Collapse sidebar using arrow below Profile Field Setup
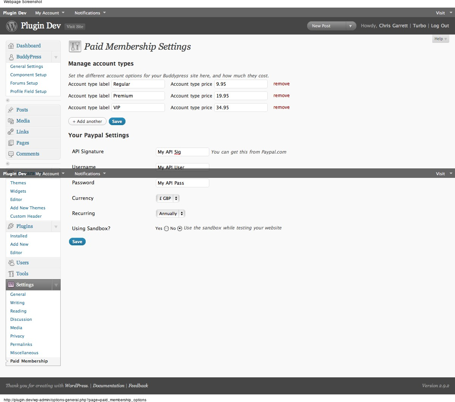Image resolution: width=455 pixels, height=402 pixels. pos(8,100)
